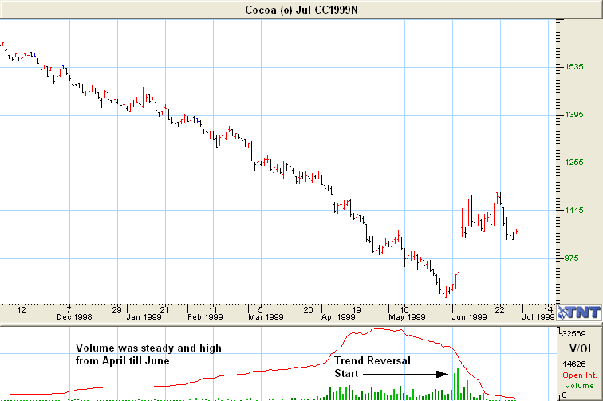The image size is (603, 401).
Task: Click the chart title Cocoa (o) Jul CC1999N
Action: point(300,8)
